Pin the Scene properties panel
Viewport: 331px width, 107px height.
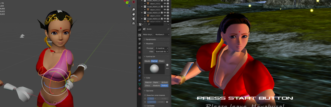(x=168, y=29)
